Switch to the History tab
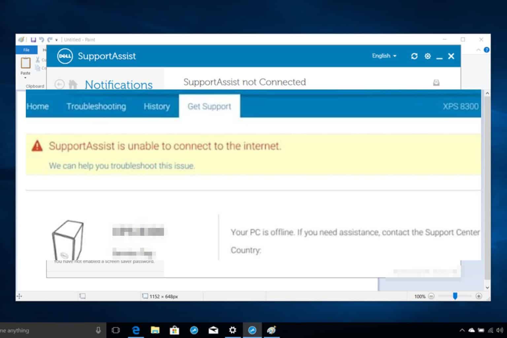507x338 pixels. click(157, 106)
